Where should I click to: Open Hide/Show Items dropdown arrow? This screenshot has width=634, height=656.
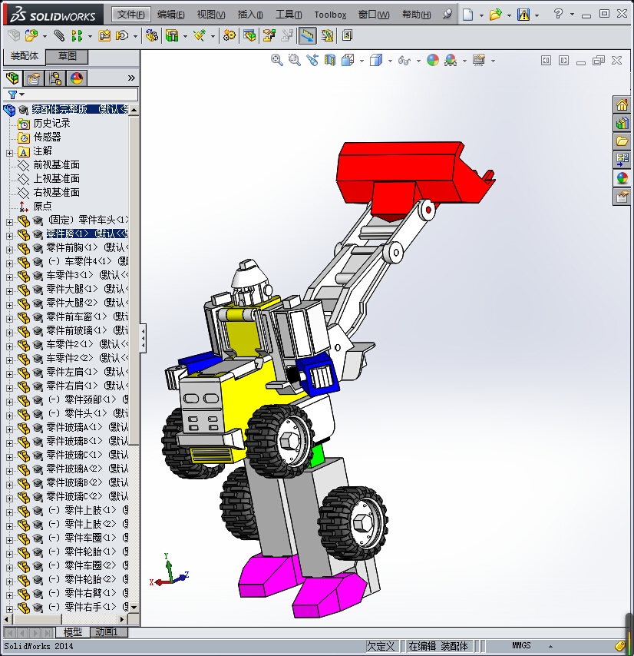tap(418, 61)
